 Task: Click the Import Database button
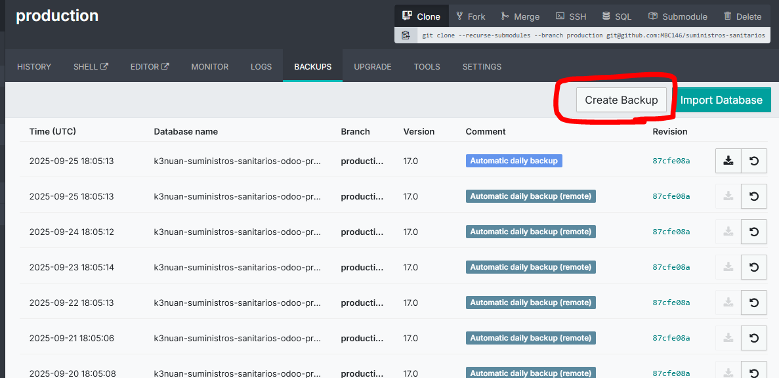(721, 100)
